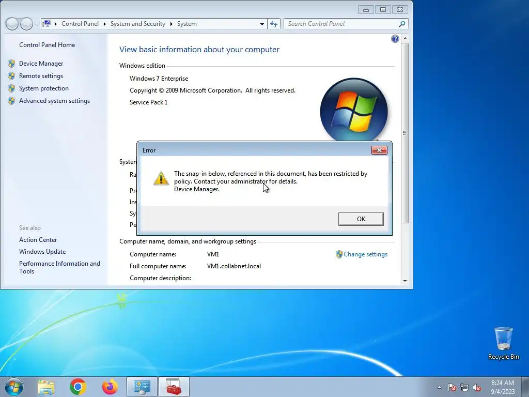
Task: Click the vertical scrollbar thumb
Action: coord(405,133)
